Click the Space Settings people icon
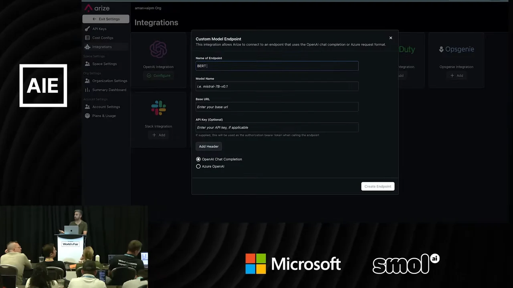Viewport: 513px width, 288px height. tap(87, 64)
